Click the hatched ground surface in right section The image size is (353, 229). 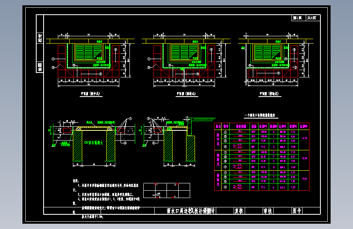tap(204, 120)
